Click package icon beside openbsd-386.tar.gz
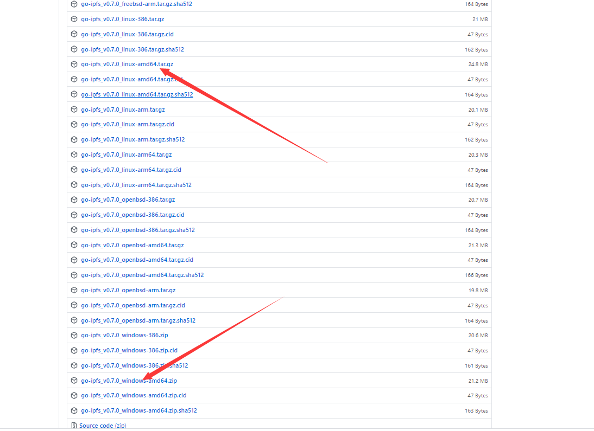594x431 pixels. click(74, 200)
